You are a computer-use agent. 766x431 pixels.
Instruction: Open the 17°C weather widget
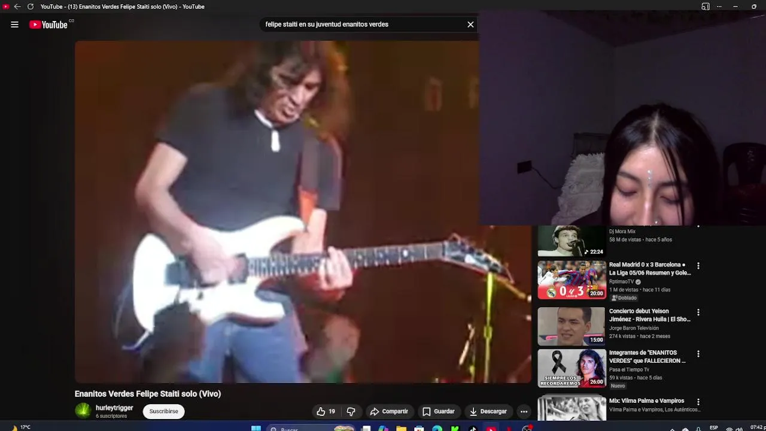click(x=20, y=427)
